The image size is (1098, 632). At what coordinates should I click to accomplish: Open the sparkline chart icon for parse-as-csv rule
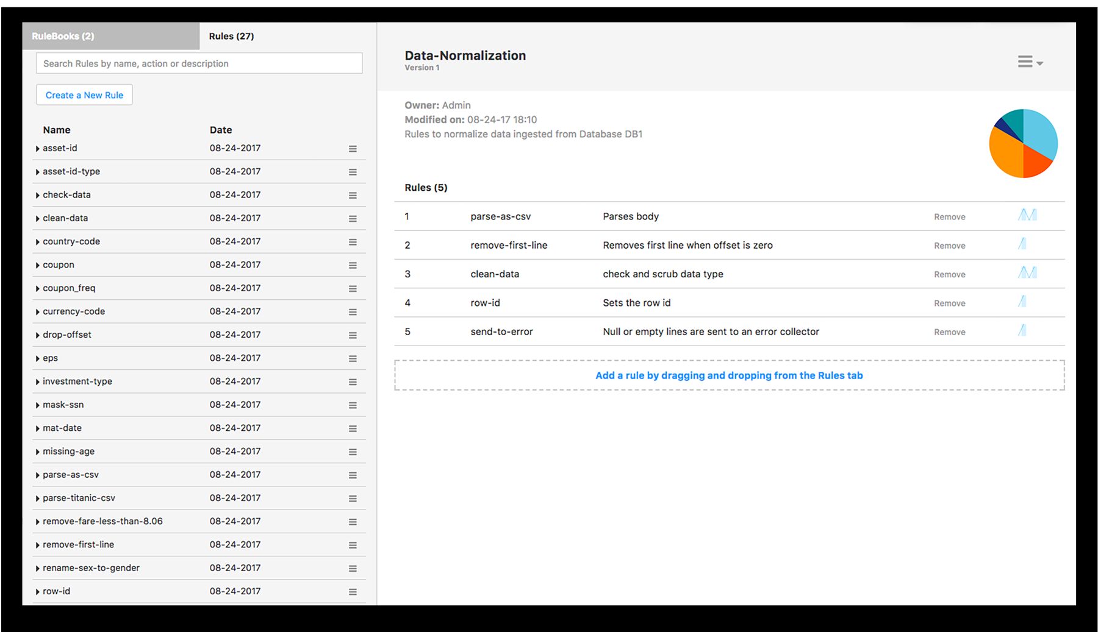[x=1027, y=215]
